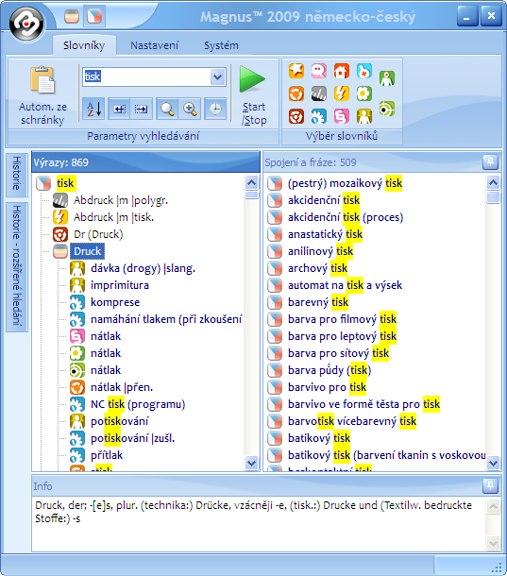Select 'Abdruck |m |polygr.' in the tree

coord(121,200)
